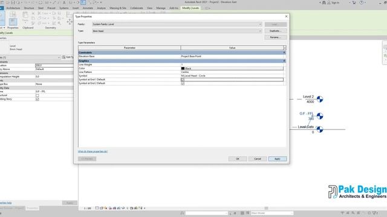
Task: Click the Name value G.F - FFL in Properties
Action: (x=54, y=92)
